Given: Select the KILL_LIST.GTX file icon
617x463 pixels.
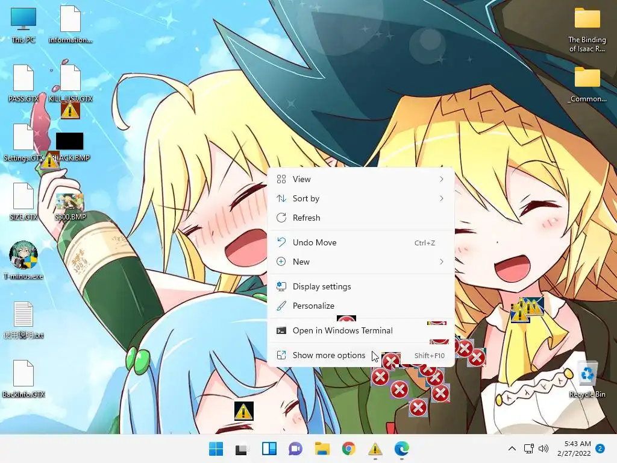Looking at the screenshot, I should [70, 84].
